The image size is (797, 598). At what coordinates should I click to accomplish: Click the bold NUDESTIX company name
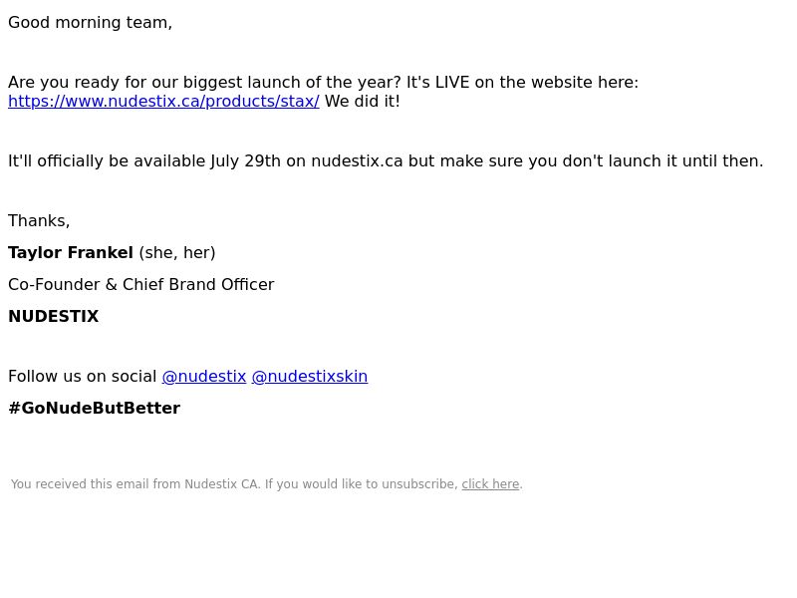coord(54,316)
